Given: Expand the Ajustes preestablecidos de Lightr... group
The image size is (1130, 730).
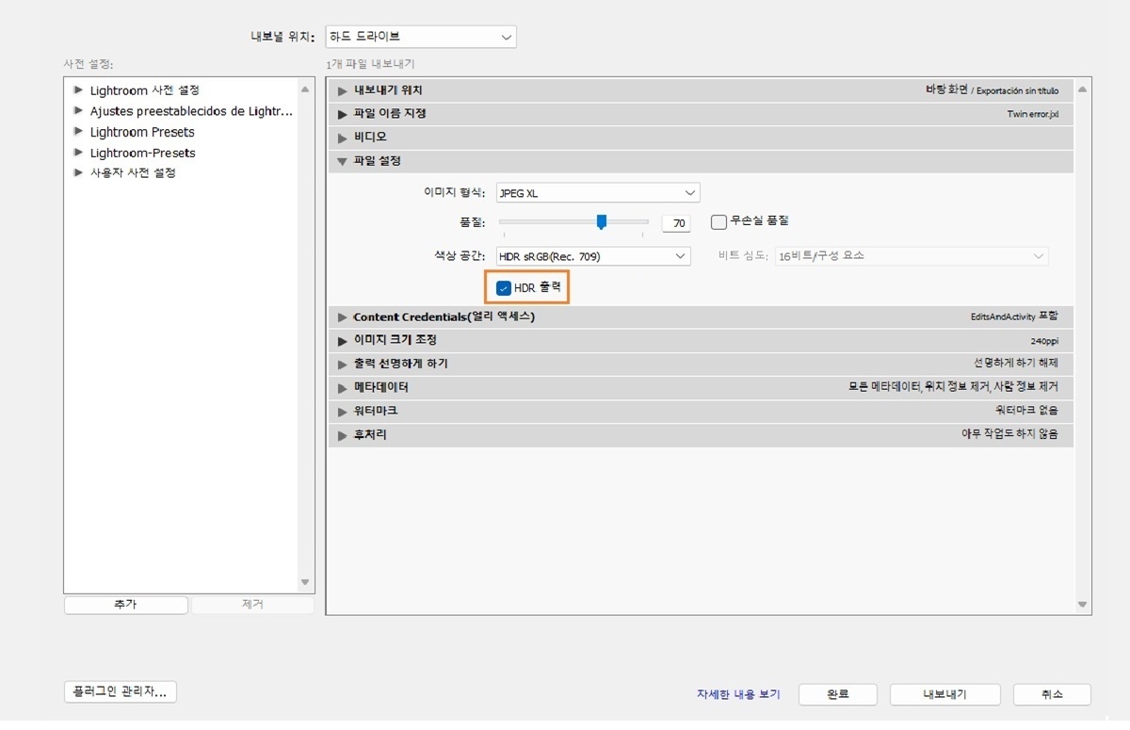Looking at the screenshot, I should 78,111.
